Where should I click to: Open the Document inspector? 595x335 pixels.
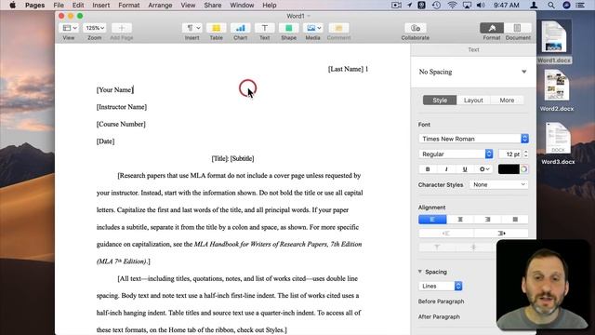point(517,28)
